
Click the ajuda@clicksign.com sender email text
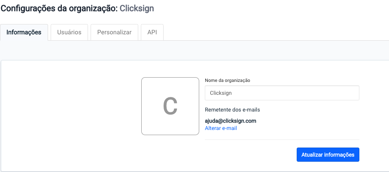(x=231, y=121)
